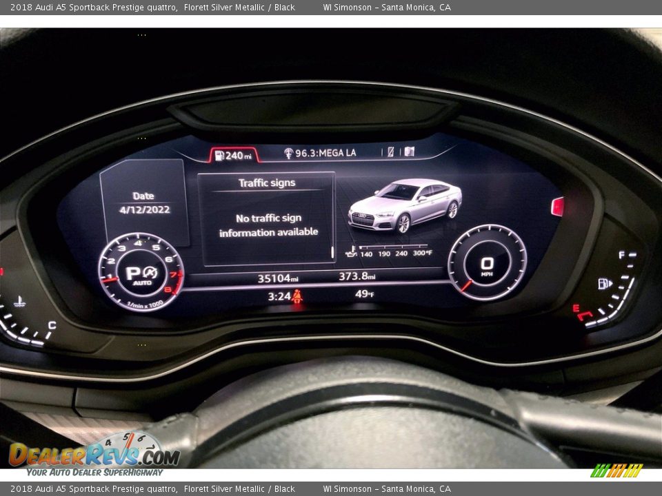Click the silver Audi A5 car image
Screen dimensions: 662x496
point(405,206)
